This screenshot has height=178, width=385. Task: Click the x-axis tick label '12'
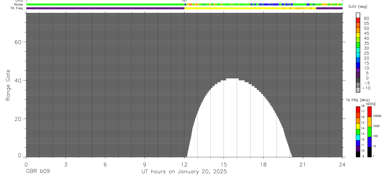tap(184, 164)
